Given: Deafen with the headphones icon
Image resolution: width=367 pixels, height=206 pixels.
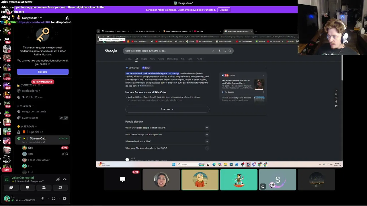Looking at the screenshot, I should pos(54,199).
